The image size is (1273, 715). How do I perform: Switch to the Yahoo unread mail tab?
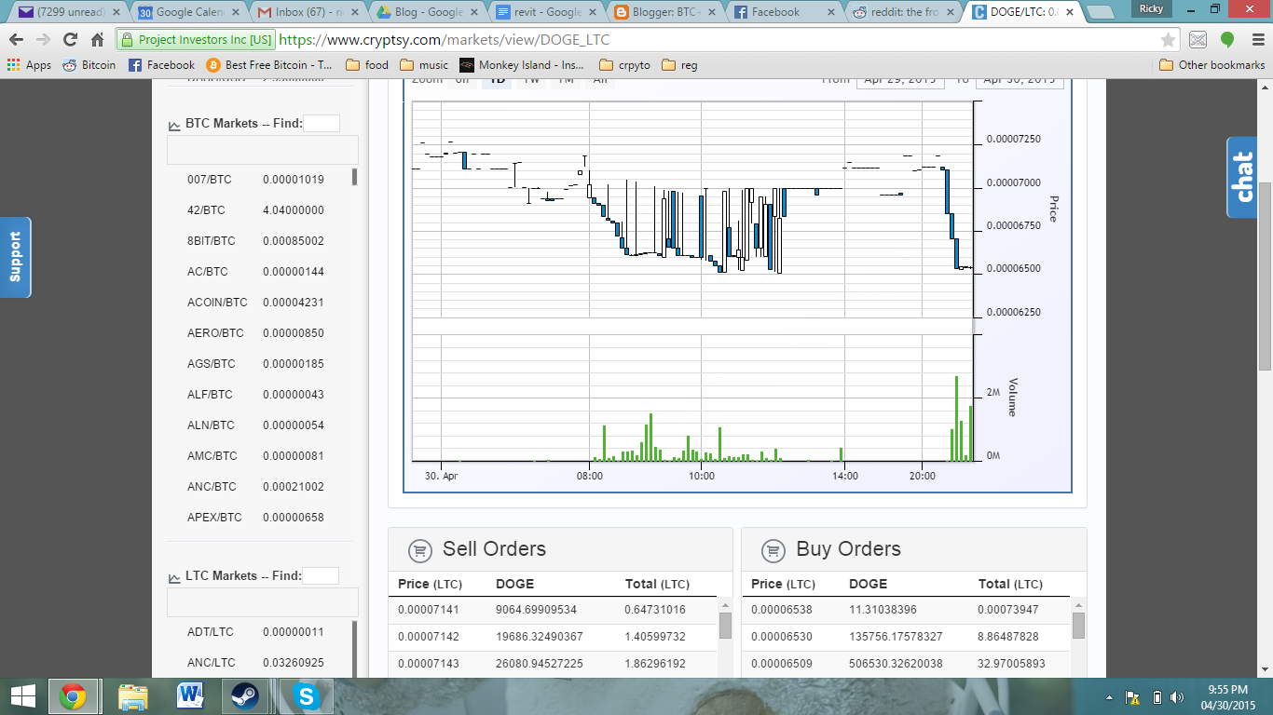click(70, 13)
